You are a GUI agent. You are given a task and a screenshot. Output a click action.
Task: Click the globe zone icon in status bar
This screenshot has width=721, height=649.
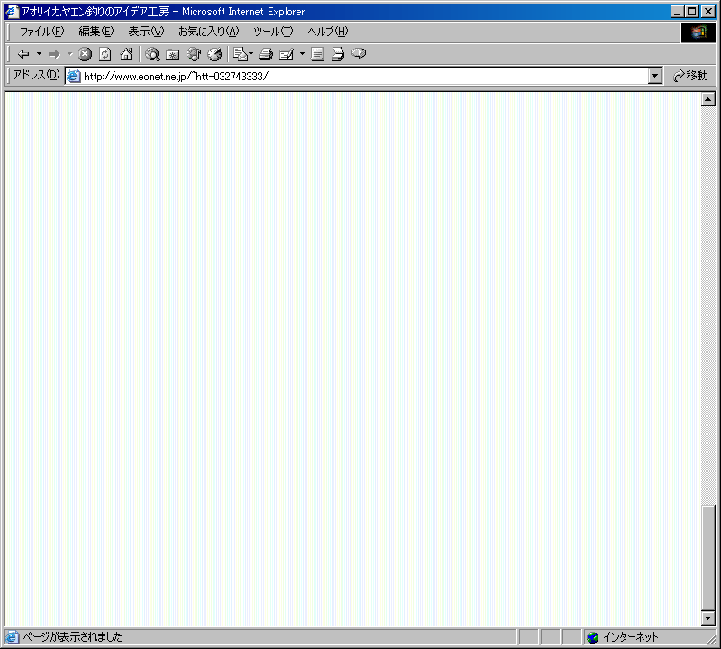point(593,637)
